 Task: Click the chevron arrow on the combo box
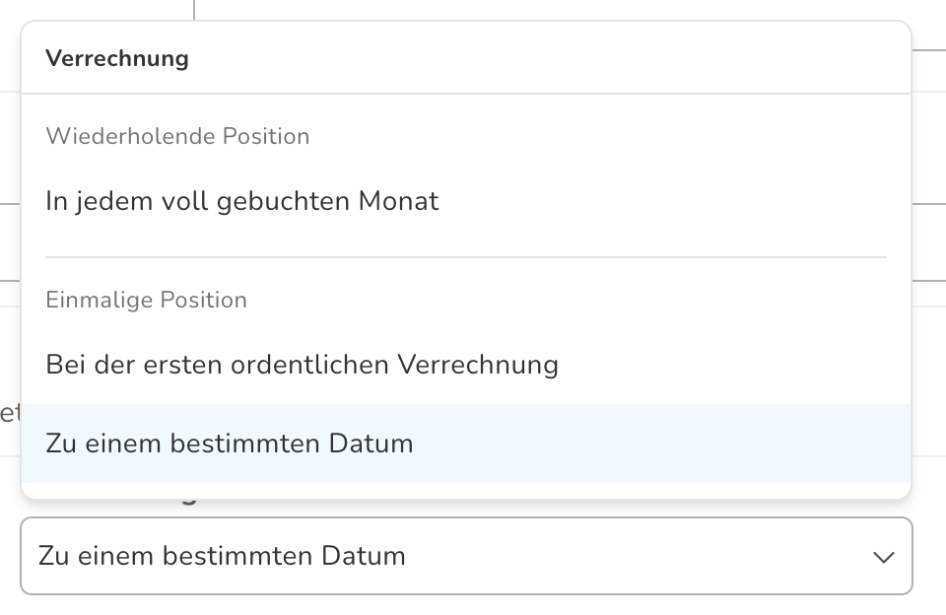[884, 557]
